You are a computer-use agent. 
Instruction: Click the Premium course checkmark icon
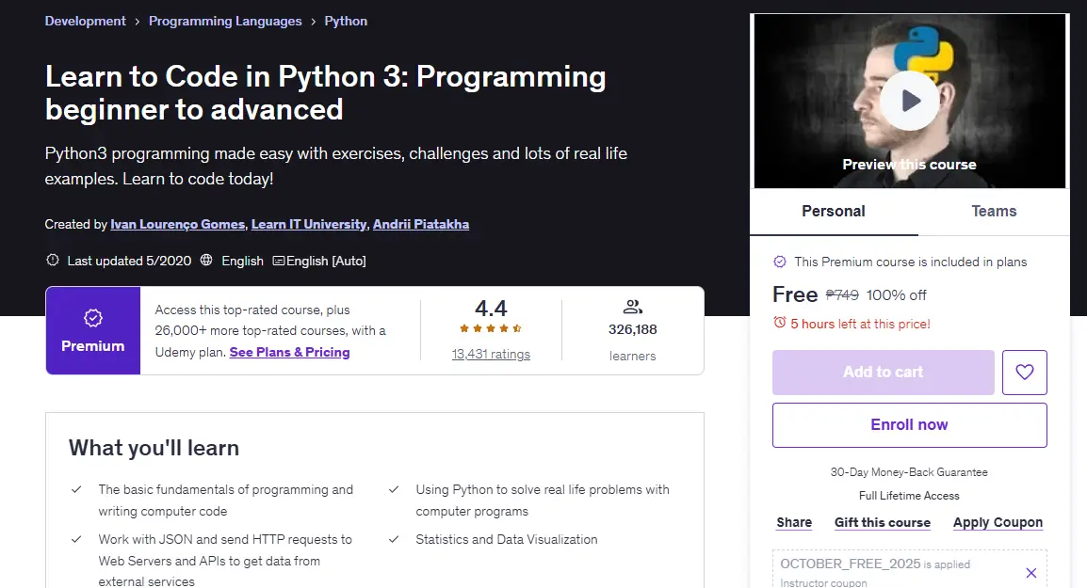pos(780,262)
